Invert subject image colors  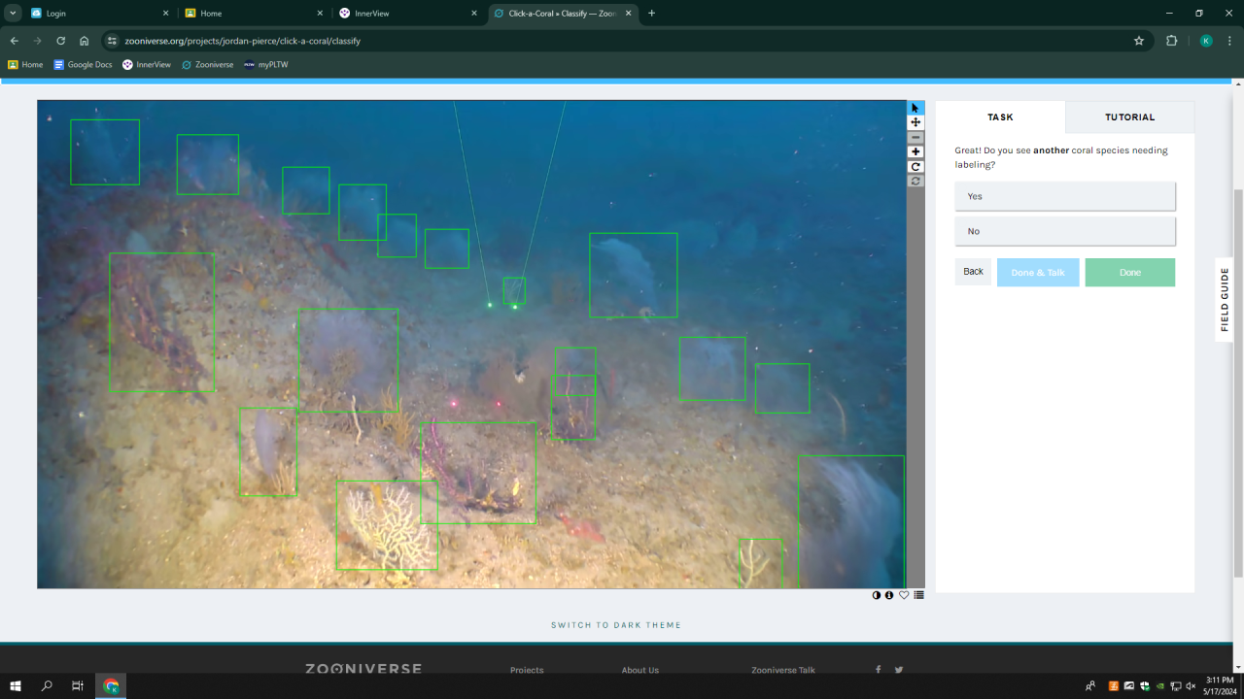(x=877, y=595)
